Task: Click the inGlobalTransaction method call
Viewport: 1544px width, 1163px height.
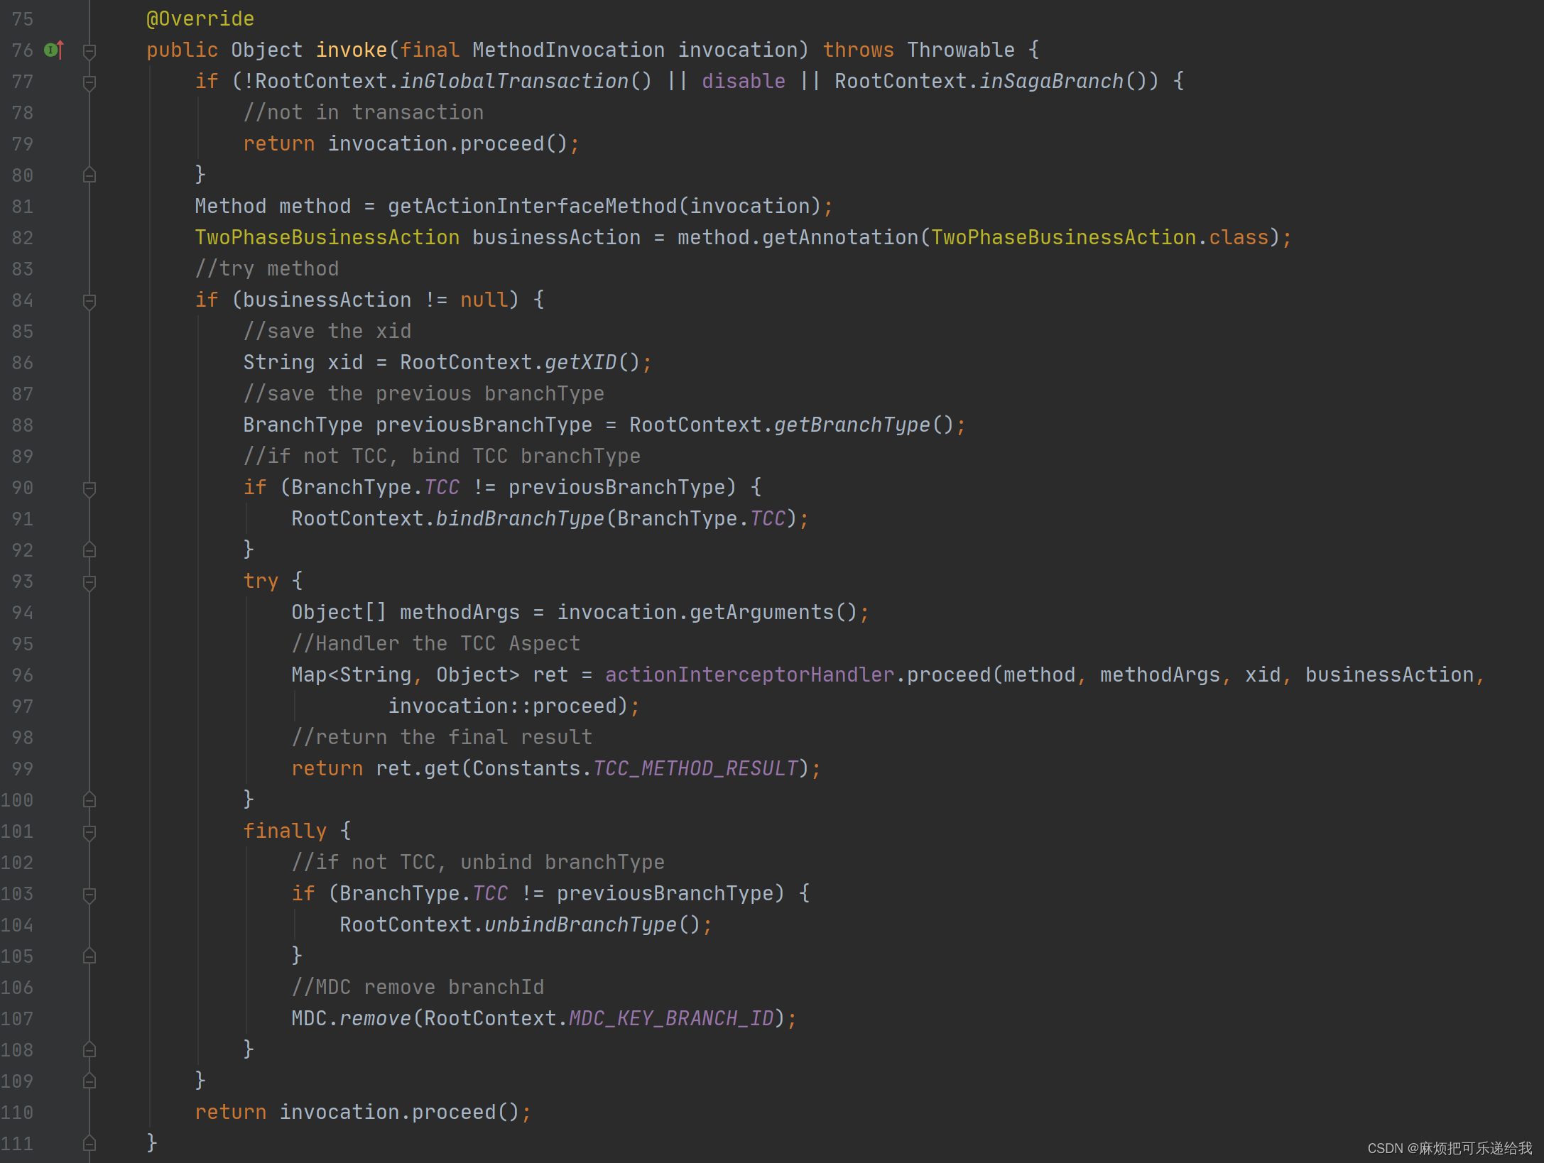Action: 514,82
